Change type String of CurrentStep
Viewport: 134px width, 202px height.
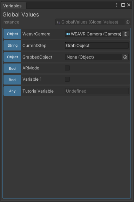[x=12, y=46]
